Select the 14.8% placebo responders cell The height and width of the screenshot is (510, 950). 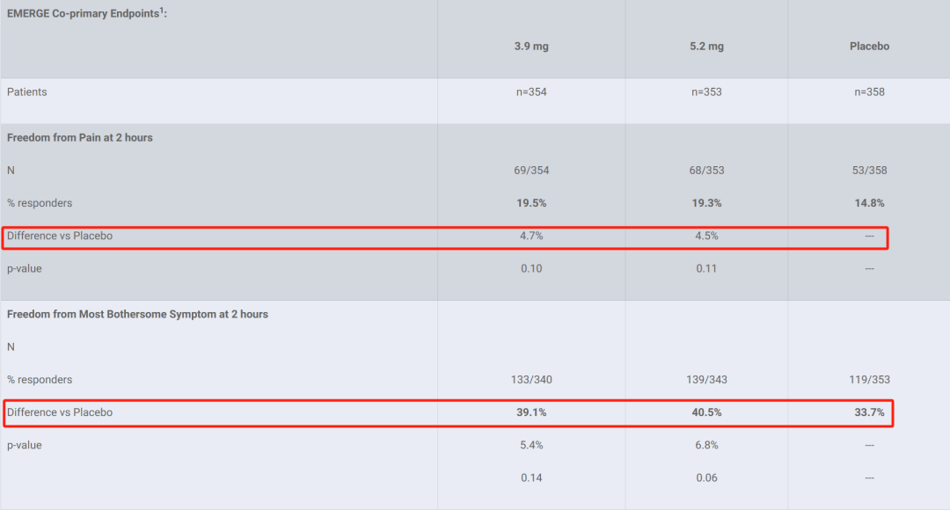pyautogui.click(x=869, y=203)
